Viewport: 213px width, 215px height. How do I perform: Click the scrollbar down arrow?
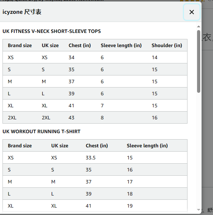click(198, 210)
